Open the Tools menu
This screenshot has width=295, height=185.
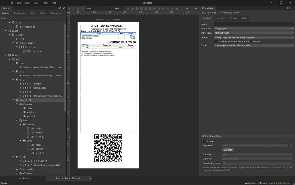(x=45, y=3)
